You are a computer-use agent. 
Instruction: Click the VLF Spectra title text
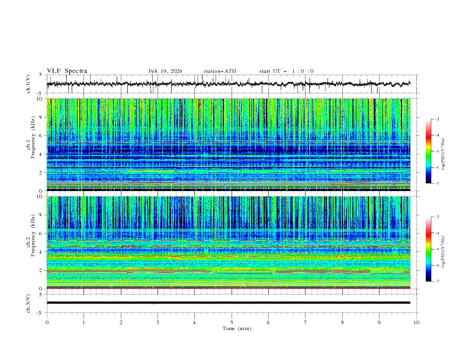(x=67, y=71)
